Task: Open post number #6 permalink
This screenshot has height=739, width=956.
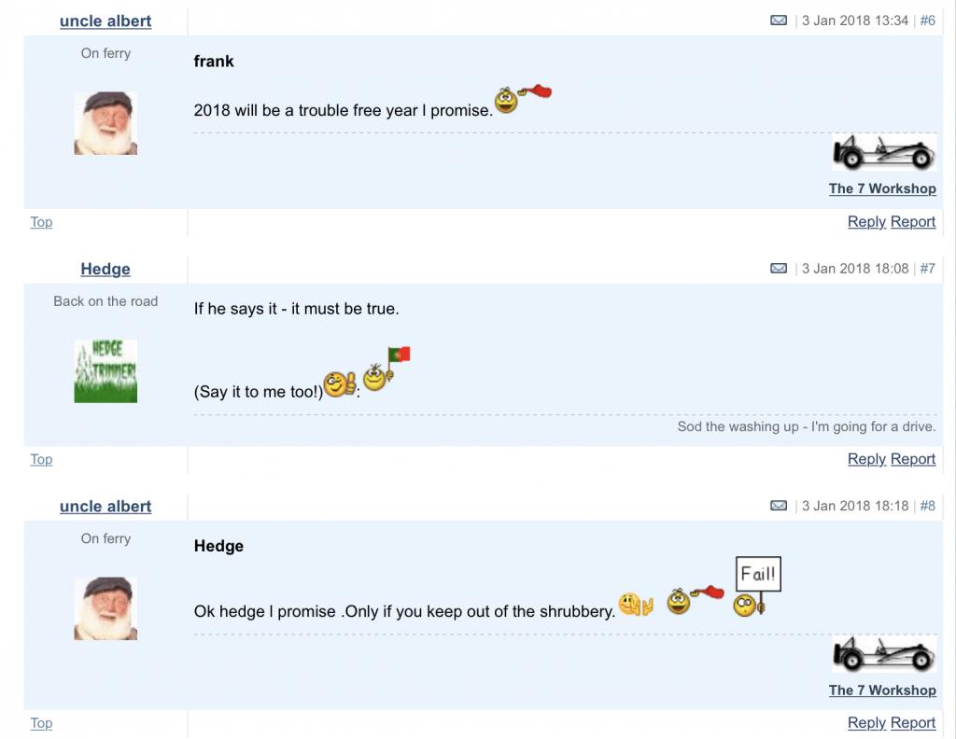Action: coord(927,21)
